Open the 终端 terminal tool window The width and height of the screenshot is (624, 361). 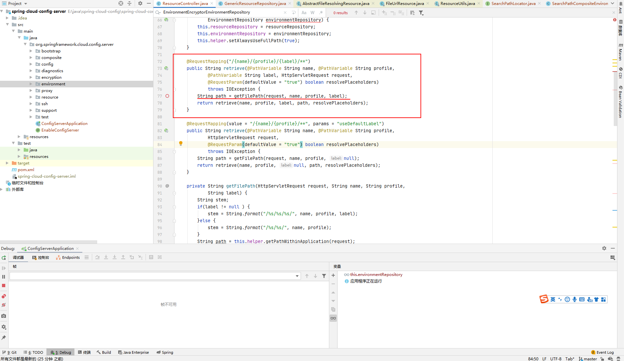click(84, 352)
